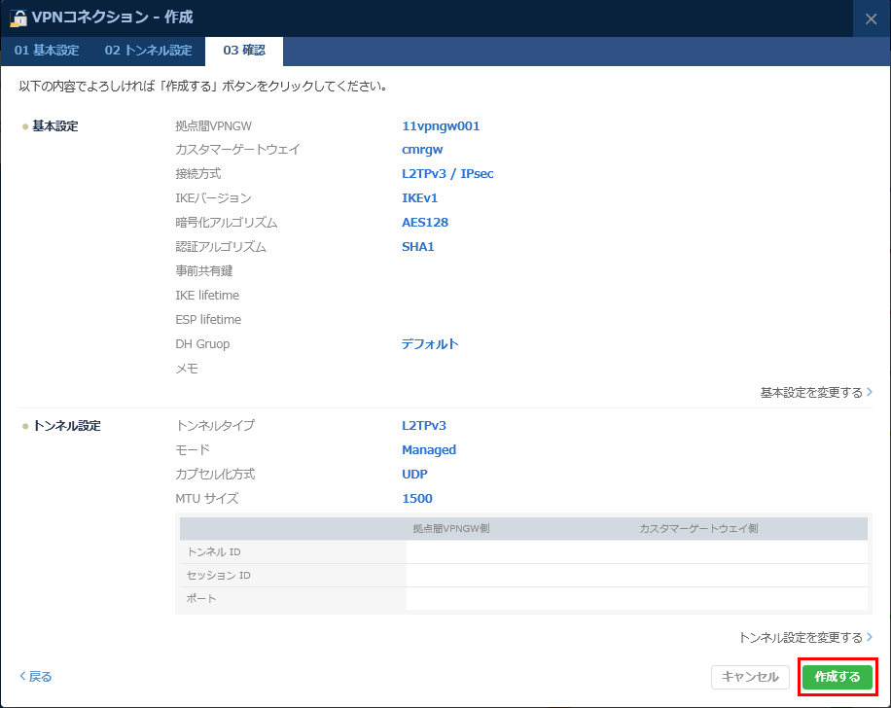Switch to the 01 基本設定 tab
Image resolution: width=891 pixels, height=708 pixels.
pyautogui.click(x=46, y=51)
